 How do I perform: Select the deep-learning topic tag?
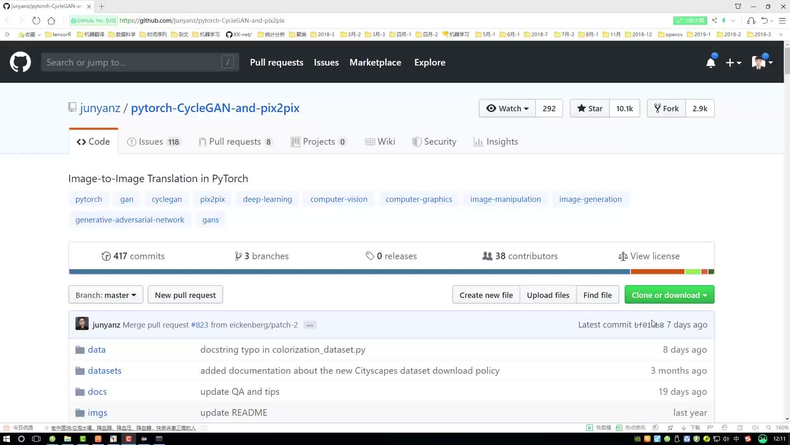pos(267,199)
